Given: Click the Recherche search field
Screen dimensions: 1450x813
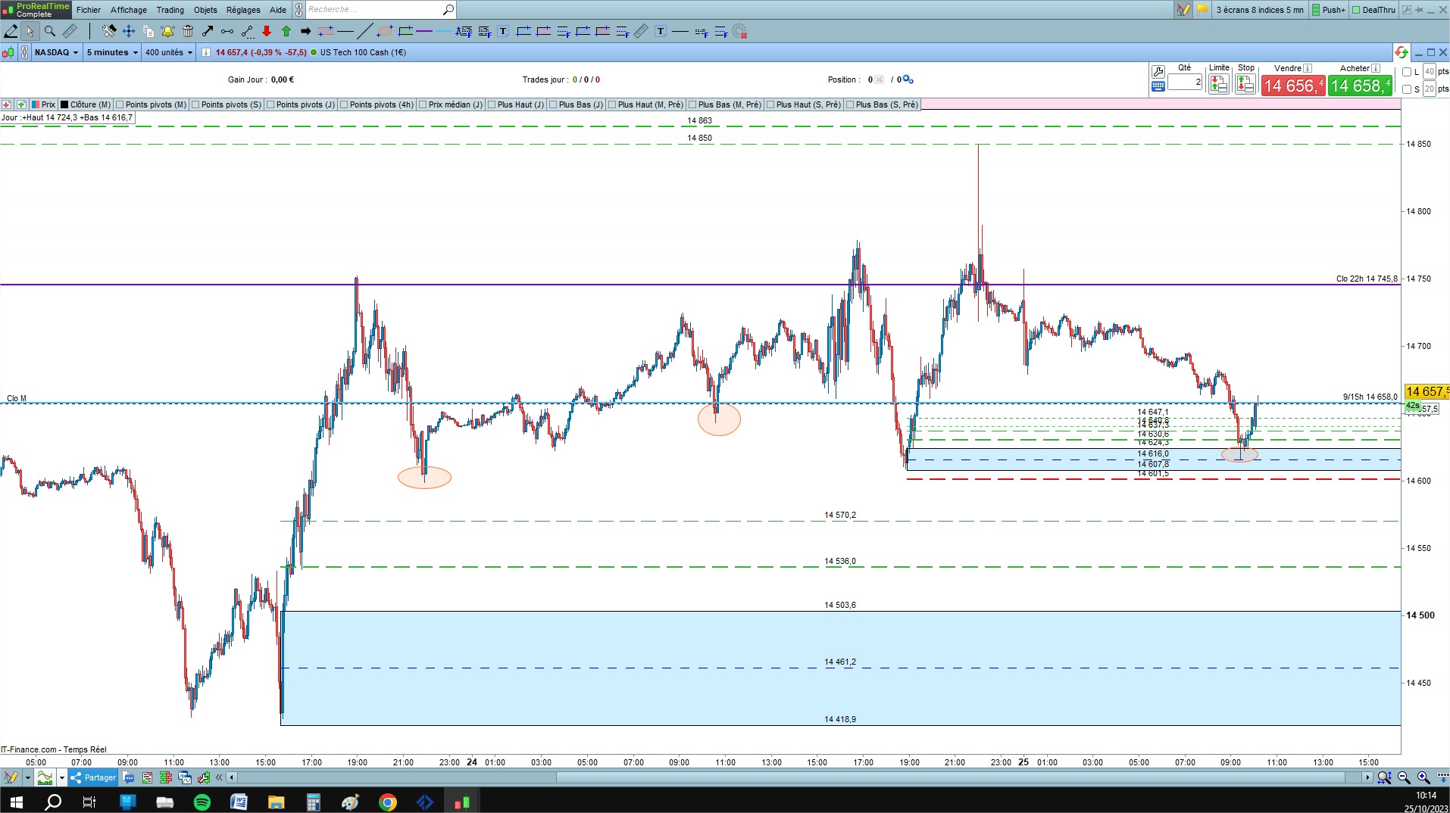Looking at the screenshot, I should (375, 10).
